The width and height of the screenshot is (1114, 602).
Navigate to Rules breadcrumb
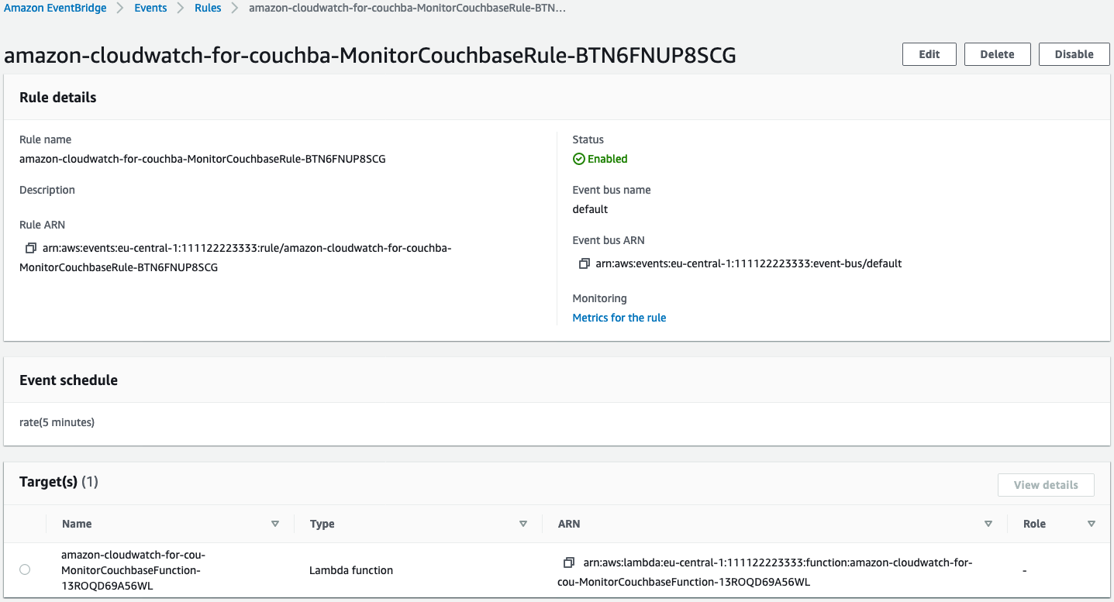pos(208,8)
